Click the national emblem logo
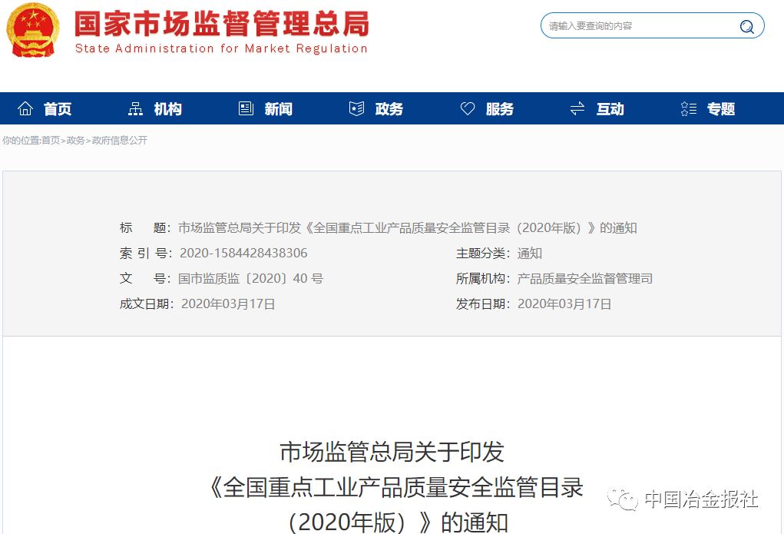 tap(32, 30)
